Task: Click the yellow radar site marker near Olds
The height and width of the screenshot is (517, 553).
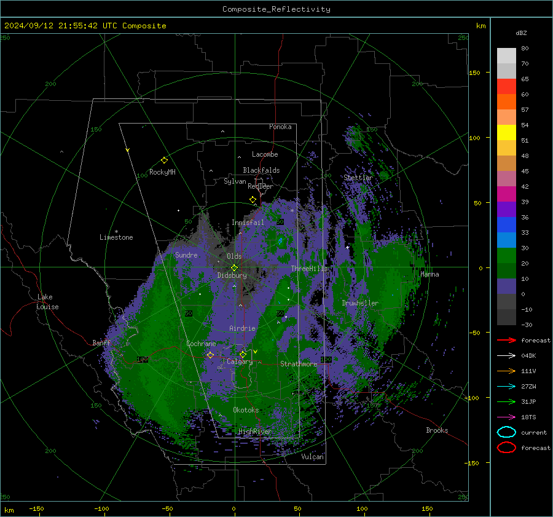Action: pos(235,267)
